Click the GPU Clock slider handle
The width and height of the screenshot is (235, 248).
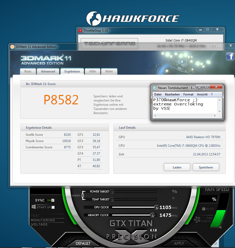tap(156, 207)
